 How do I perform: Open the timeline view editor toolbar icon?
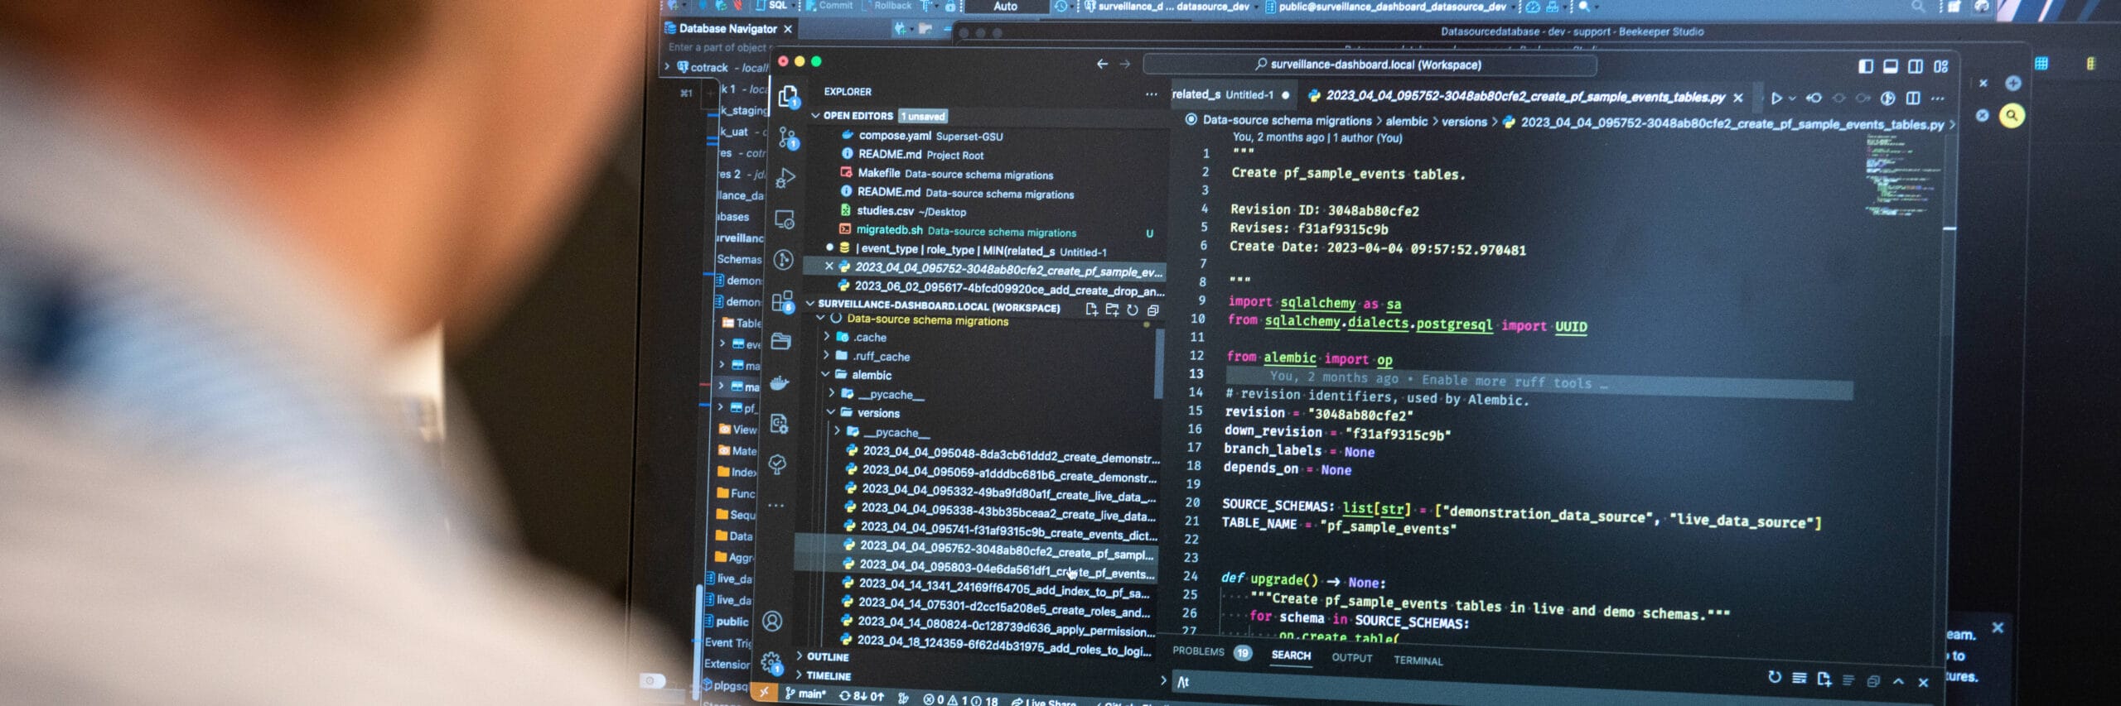(1887, 98)
